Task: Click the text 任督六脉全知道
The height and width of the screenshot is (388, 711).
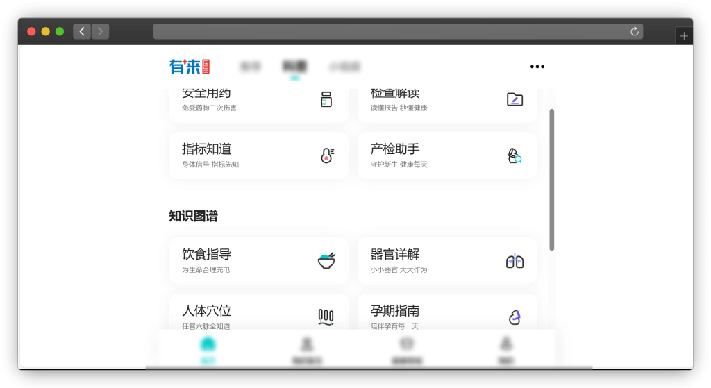Action: click(206, 326)
